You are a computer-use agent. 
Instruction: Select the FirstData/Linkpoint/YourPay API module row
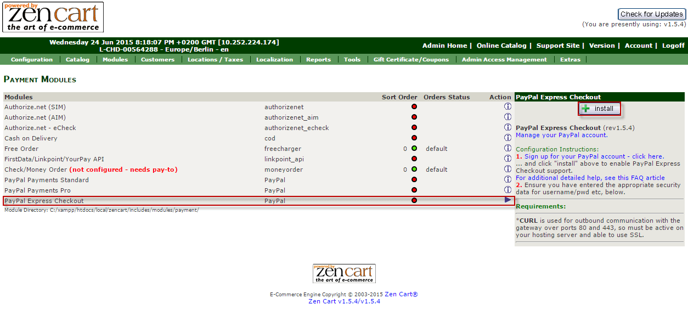coord(54,159)
